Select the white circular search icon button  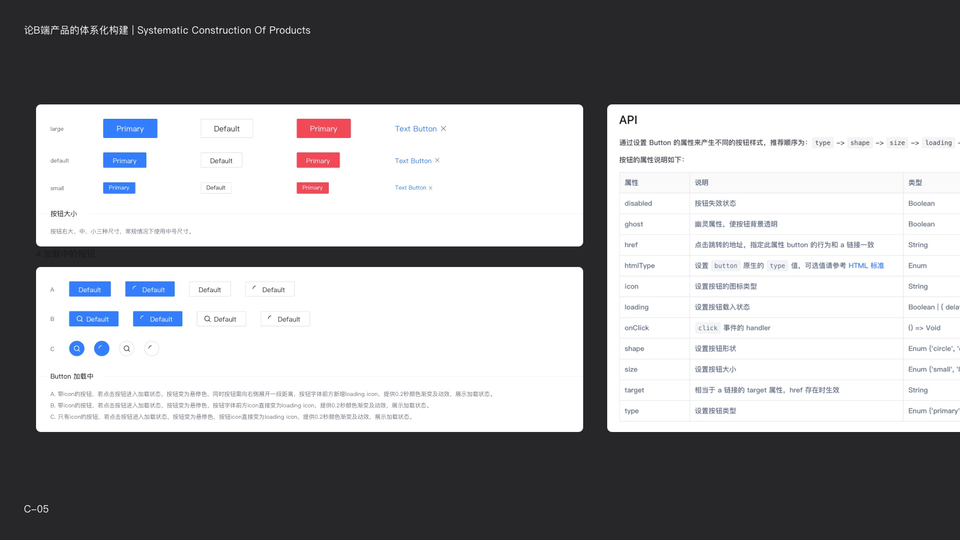(x=127, y=349)
